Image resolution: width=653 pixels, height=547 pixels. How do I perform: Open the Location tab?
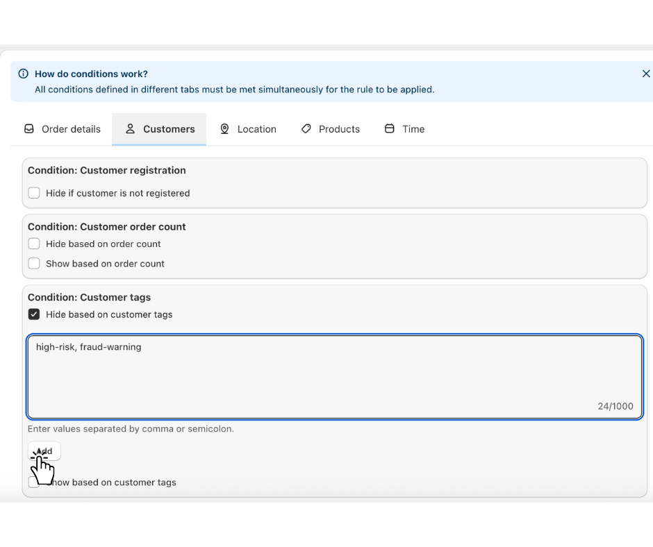[x=248, y=129]
